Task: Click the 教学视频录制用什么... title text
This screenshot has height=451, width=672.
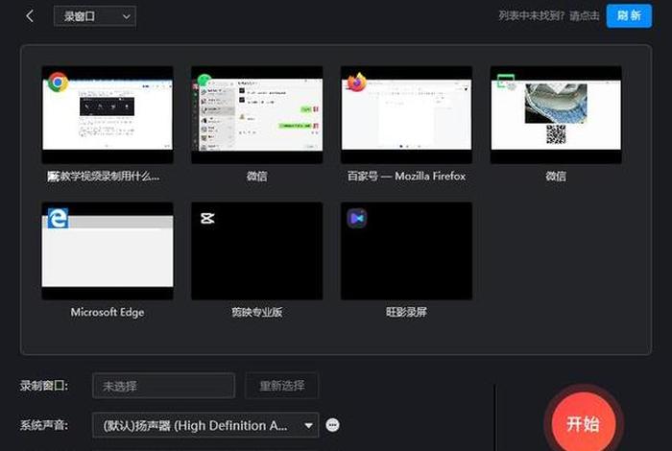Action: [104, 176]
